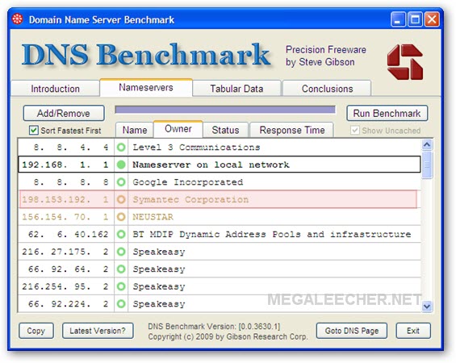456x363 pixels.
Task: Click the Add/Remove button
Action: 64,113
